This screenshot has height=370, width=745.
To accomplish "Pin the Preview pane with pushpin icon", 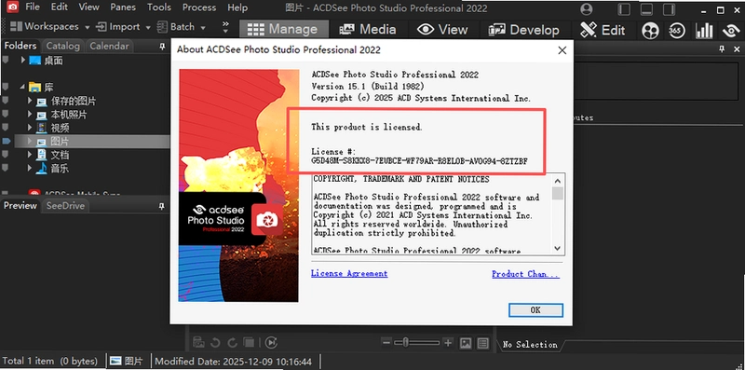I will [162, 206].
